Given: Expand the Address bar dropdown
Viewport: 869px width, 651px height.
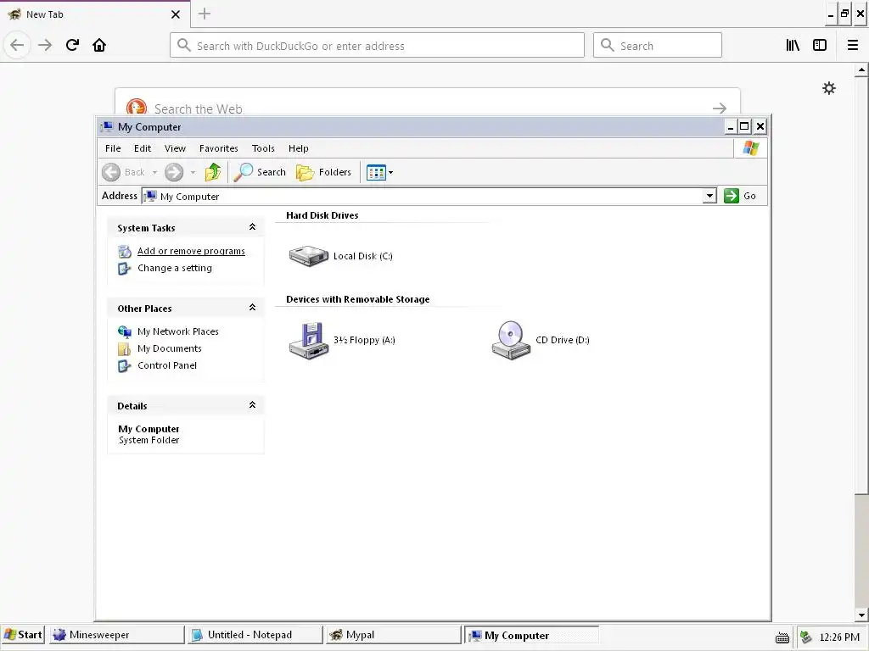Looking at the screenshot, I should (709, 196).
